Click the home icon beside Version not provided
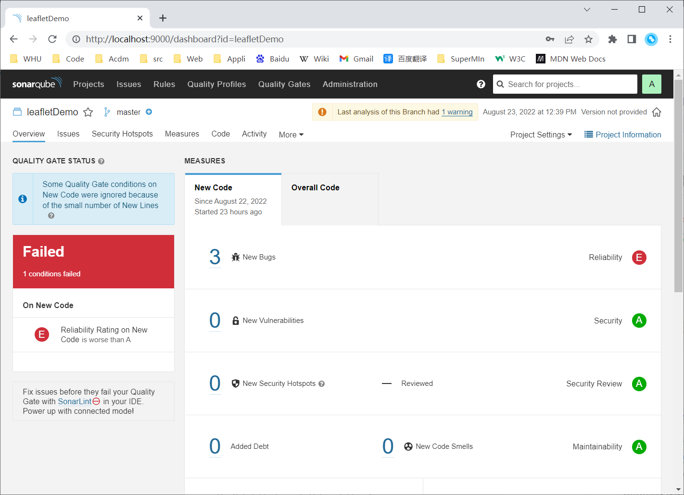 coord(657,112)
